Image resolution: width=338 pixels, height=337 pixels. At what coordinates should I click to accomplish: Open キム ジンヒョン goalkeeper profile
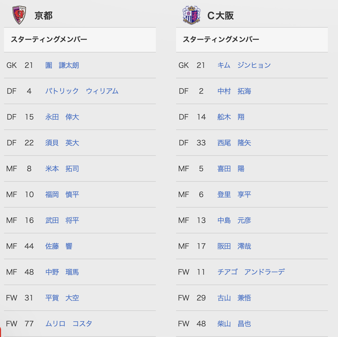[x=244, y=65]
